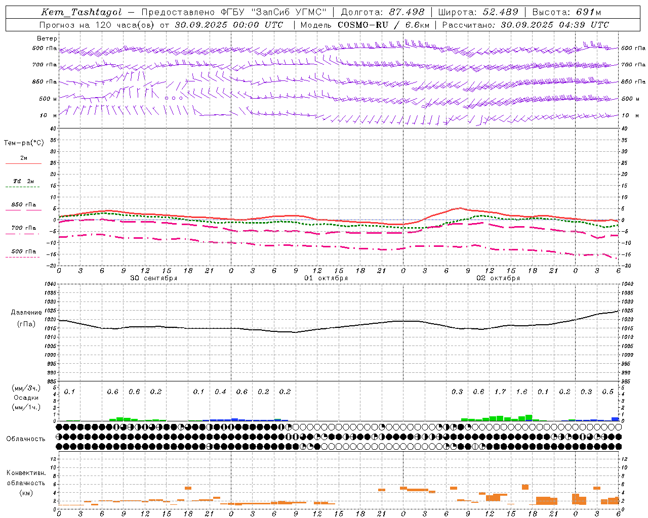The height and width of the screenshot is (518, 648).
Task: Click the precipitation value 0.5
Action: 608,392
